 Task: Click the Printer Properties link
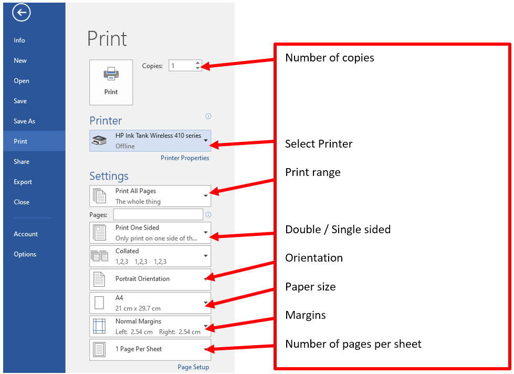[185, 158]
